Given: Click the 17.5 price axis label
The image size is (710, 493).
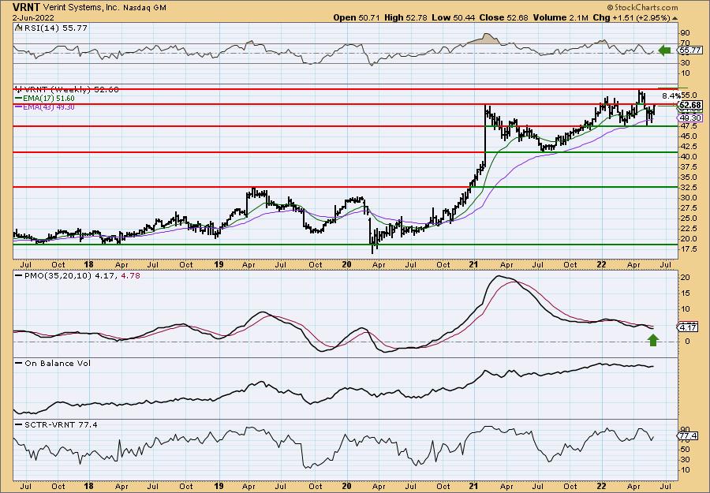Looking at the screenshot, I should point(688,249).
